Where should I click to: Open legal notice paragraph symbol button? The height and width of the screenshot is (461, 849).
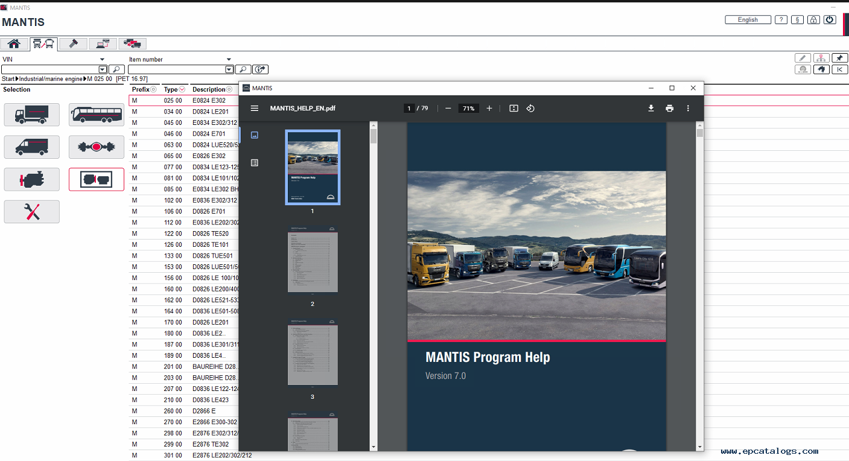click(x=797, y=20)
